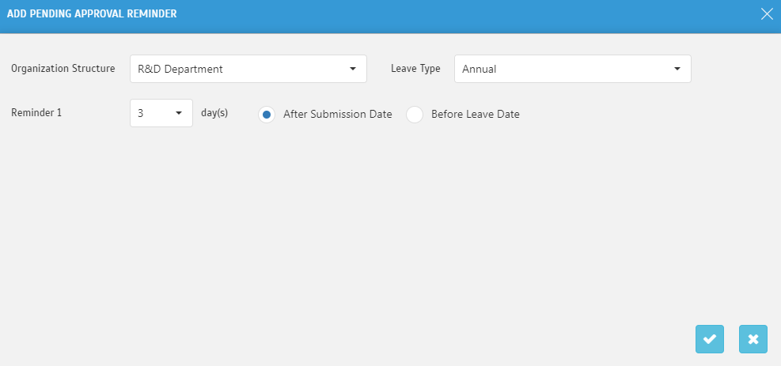
Task: Click the Before Leave Date label text
Action: (x=476, y=115)
